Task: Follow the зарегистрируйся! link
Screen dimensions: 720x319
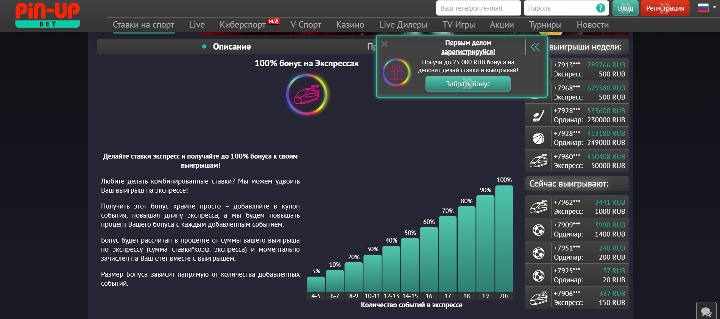Action: coord(468,52)
